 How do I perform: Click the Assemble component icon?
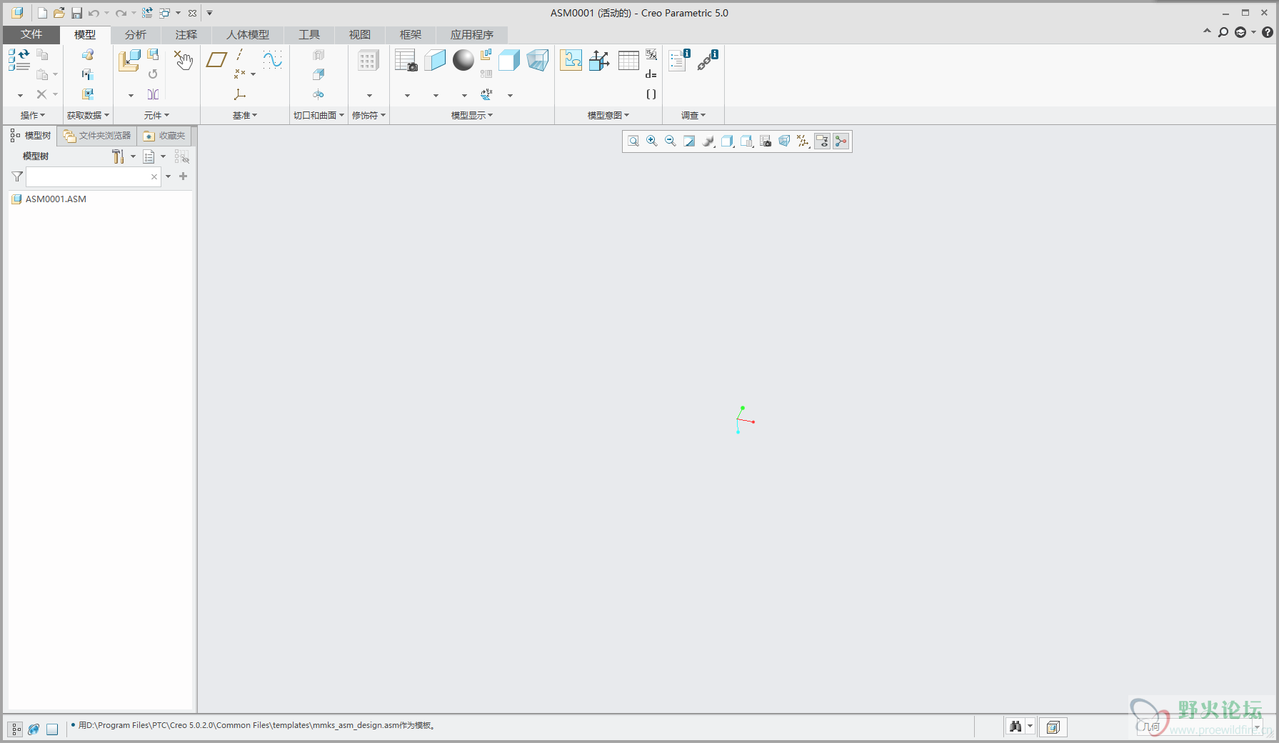(x=129, y=61)
